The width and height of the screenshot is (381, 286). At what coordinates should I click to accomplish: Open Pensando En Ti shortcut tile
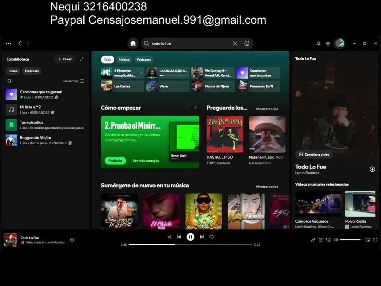click(258, 86)
